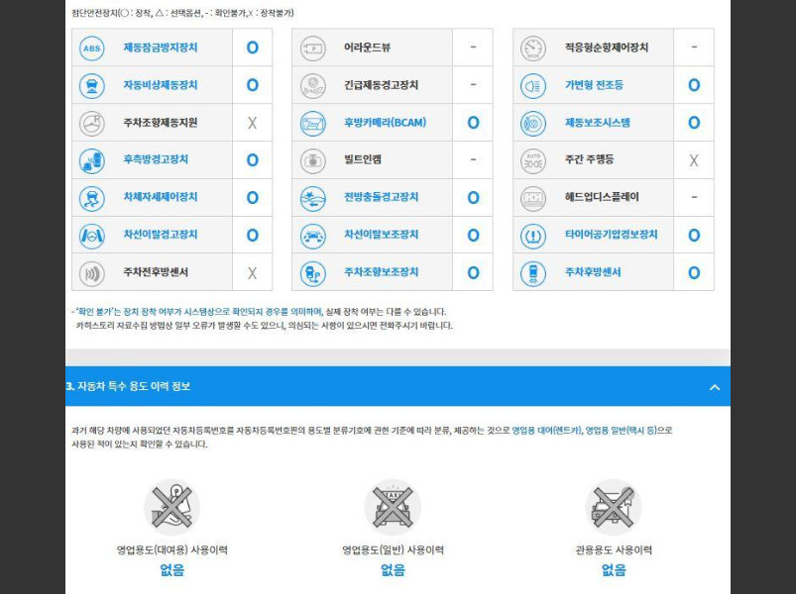Click the 영업용도(대여용) 사용이력 crossed icon
The width and height of the screenshot is (796, 595).
pos(171,507)
